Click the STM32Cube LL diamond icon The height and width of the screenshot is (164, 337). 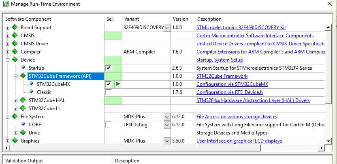point(23,109)
